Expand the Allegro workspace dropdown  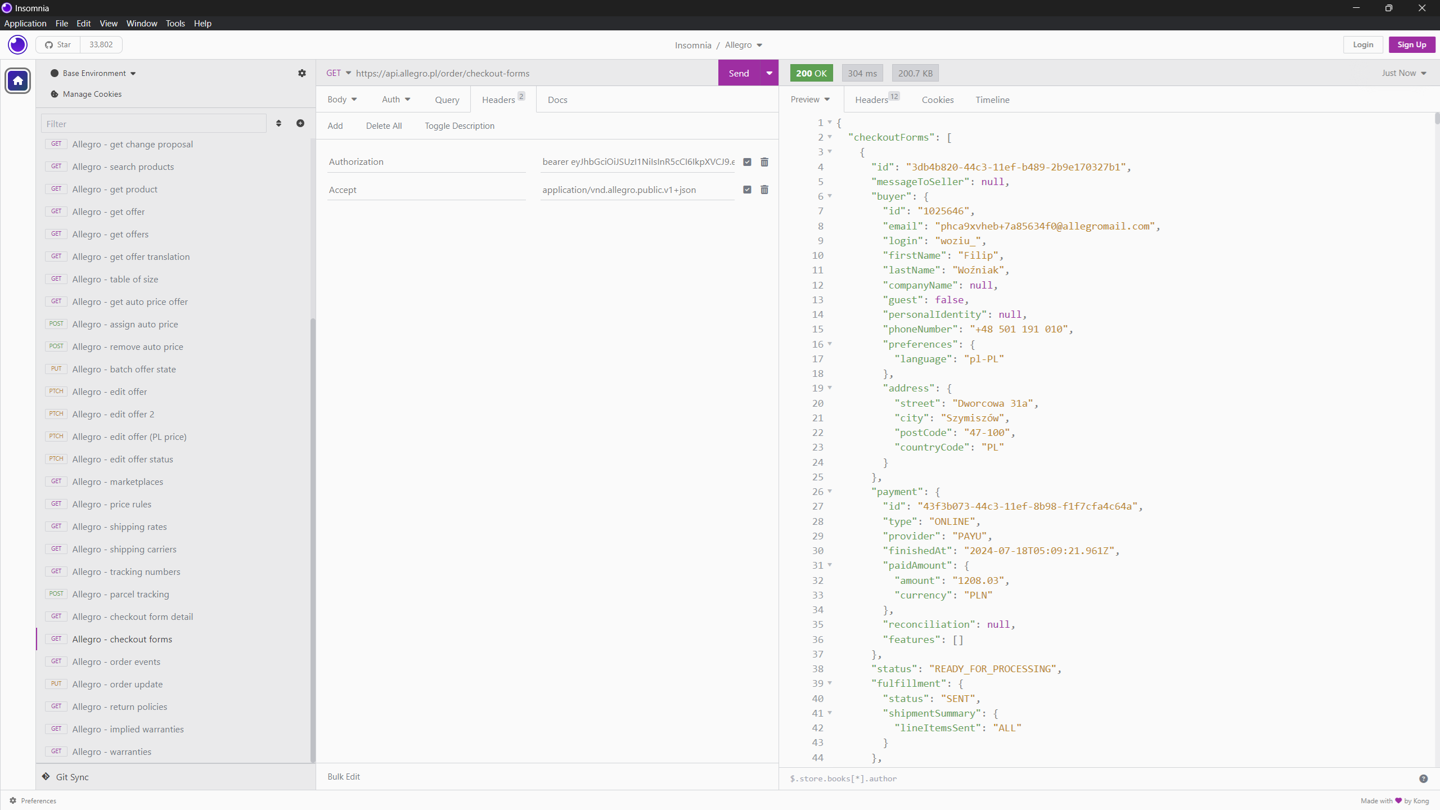744,45
